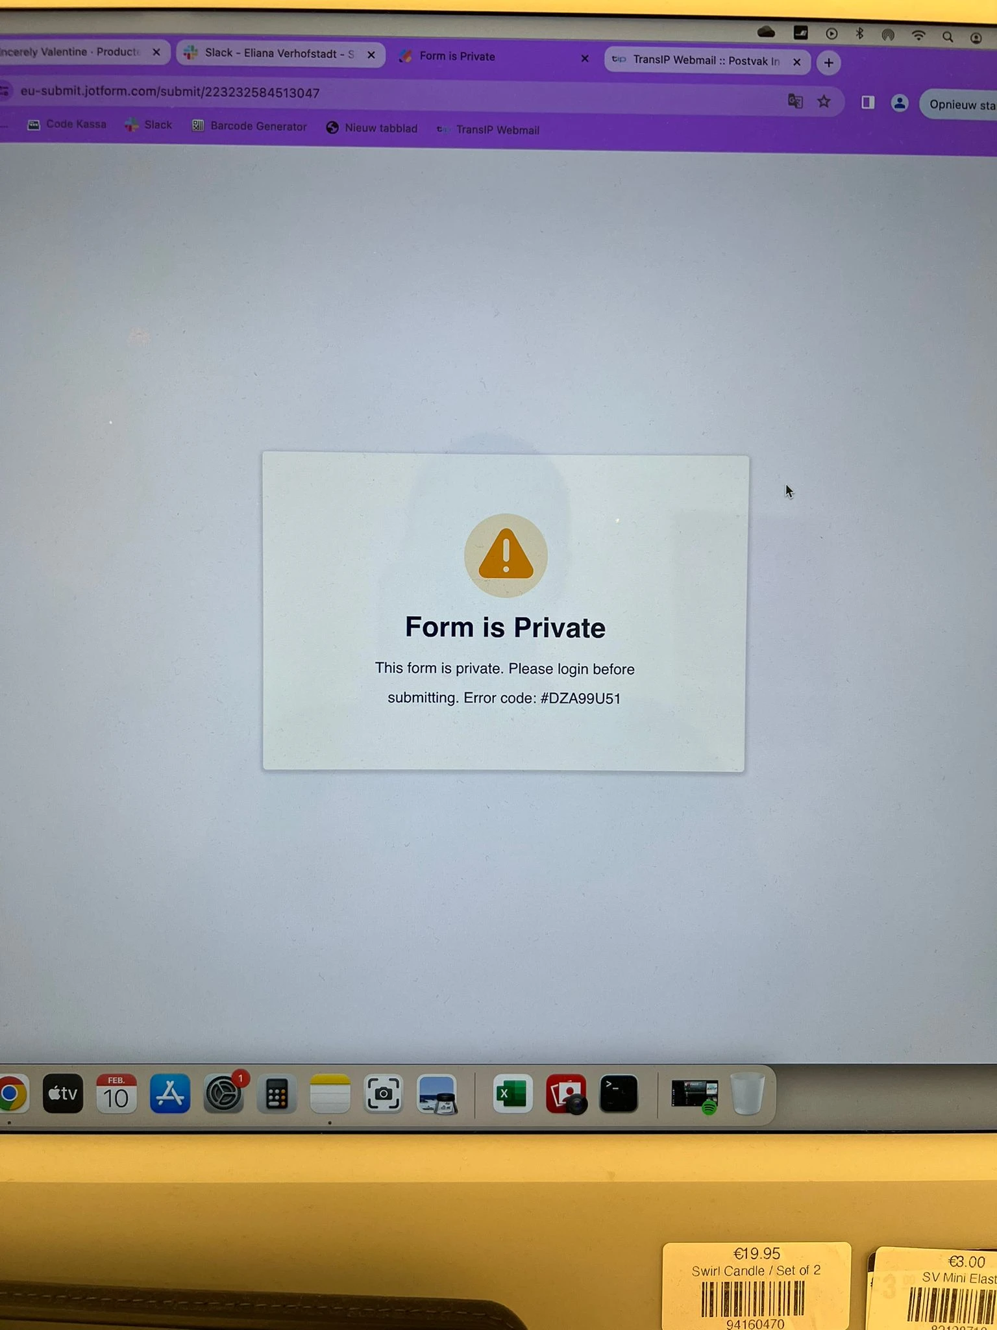
Task: Switch to the TransIP Webmail Postvak tab
Action: (706, 61)
